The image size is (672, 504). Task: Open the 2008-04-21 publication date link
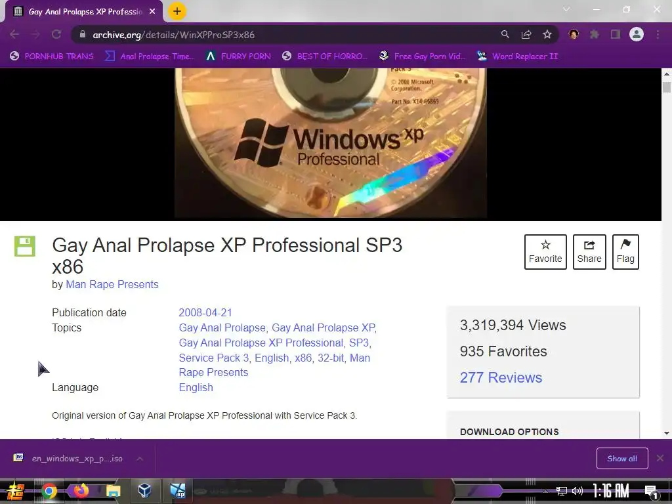point(205,312)
